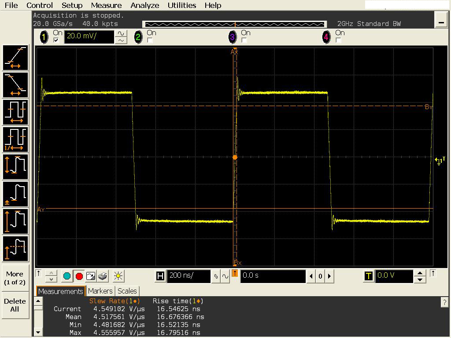Open the Setup menu
Image resolution: width=451 pixels, height=338 pixels.
(x=72, y=5)
